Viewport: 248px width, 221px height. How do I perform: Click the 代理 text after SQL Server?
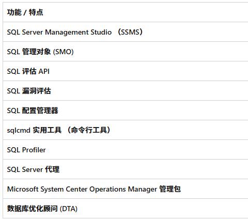[52, 169]
